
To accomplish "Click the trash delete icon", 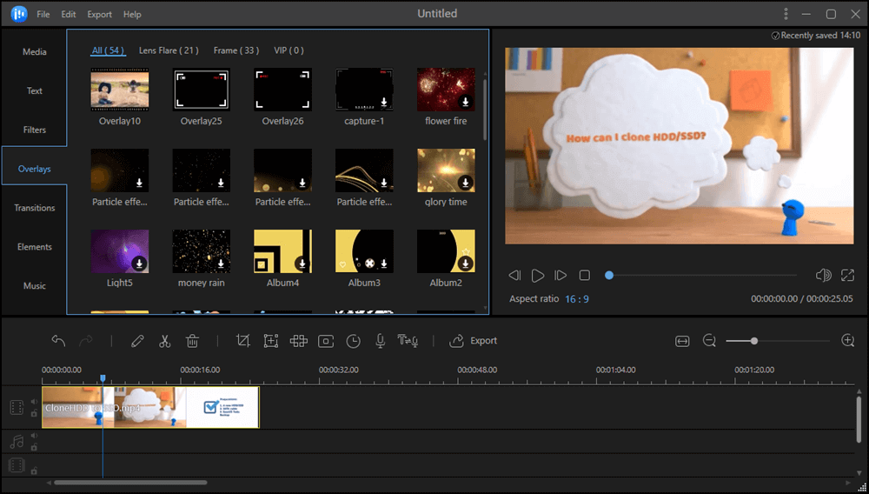I will tap(192, 340).
